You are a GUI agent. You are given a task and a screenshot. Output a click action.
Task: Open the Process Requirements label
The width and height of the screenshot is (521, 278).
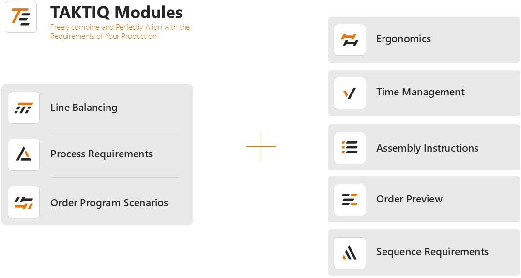101,154
